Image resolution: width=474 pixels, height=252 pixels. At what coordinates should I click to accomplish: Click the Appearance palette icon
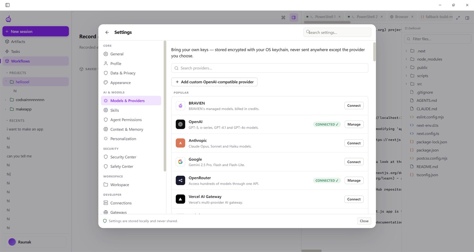click(106, 82)
